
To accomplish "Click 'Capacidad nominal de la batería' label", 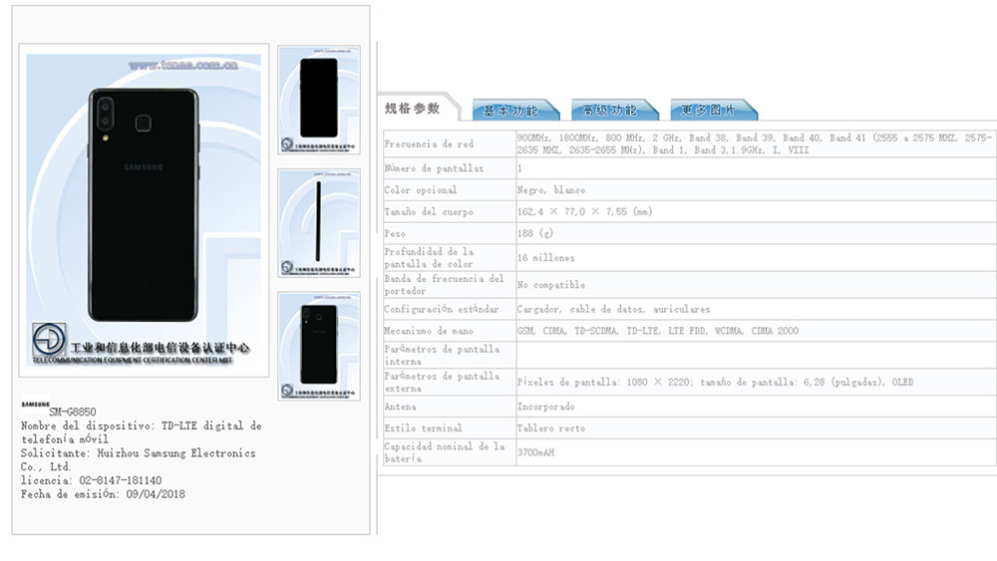I will tap(445, 452).
